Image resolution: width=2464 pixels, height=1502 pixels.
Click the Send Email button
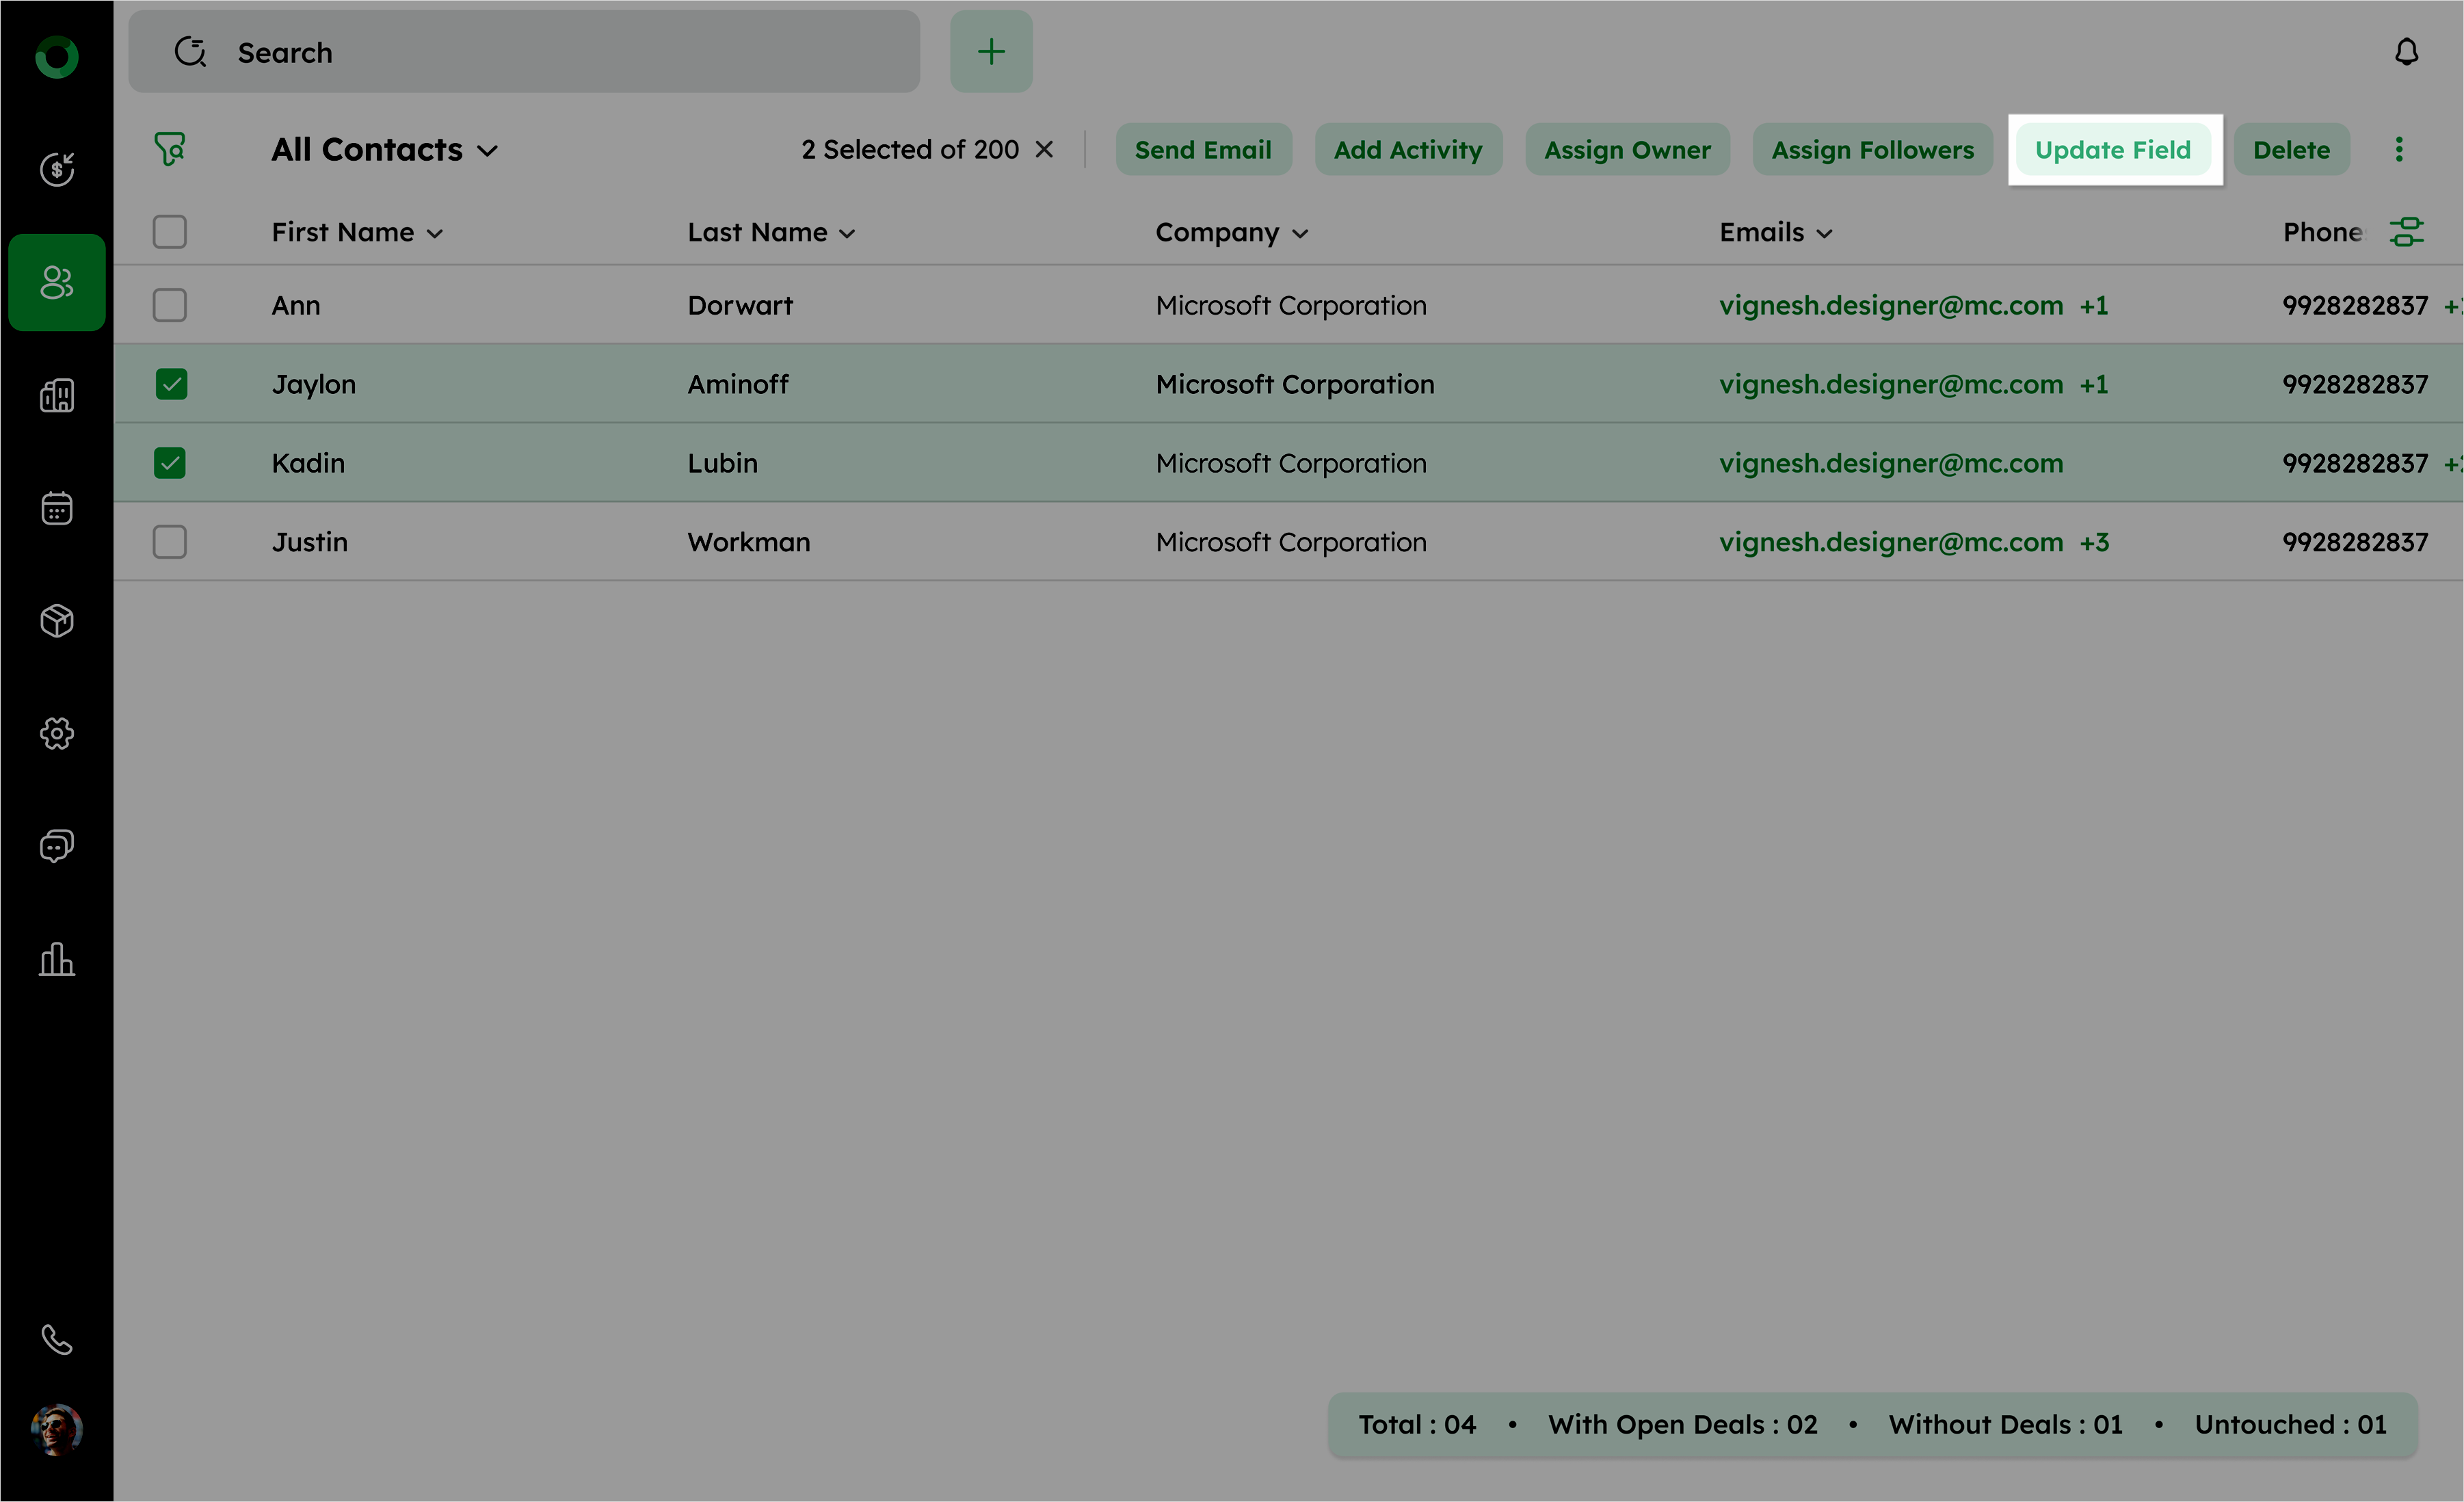tap(1203, 150)
